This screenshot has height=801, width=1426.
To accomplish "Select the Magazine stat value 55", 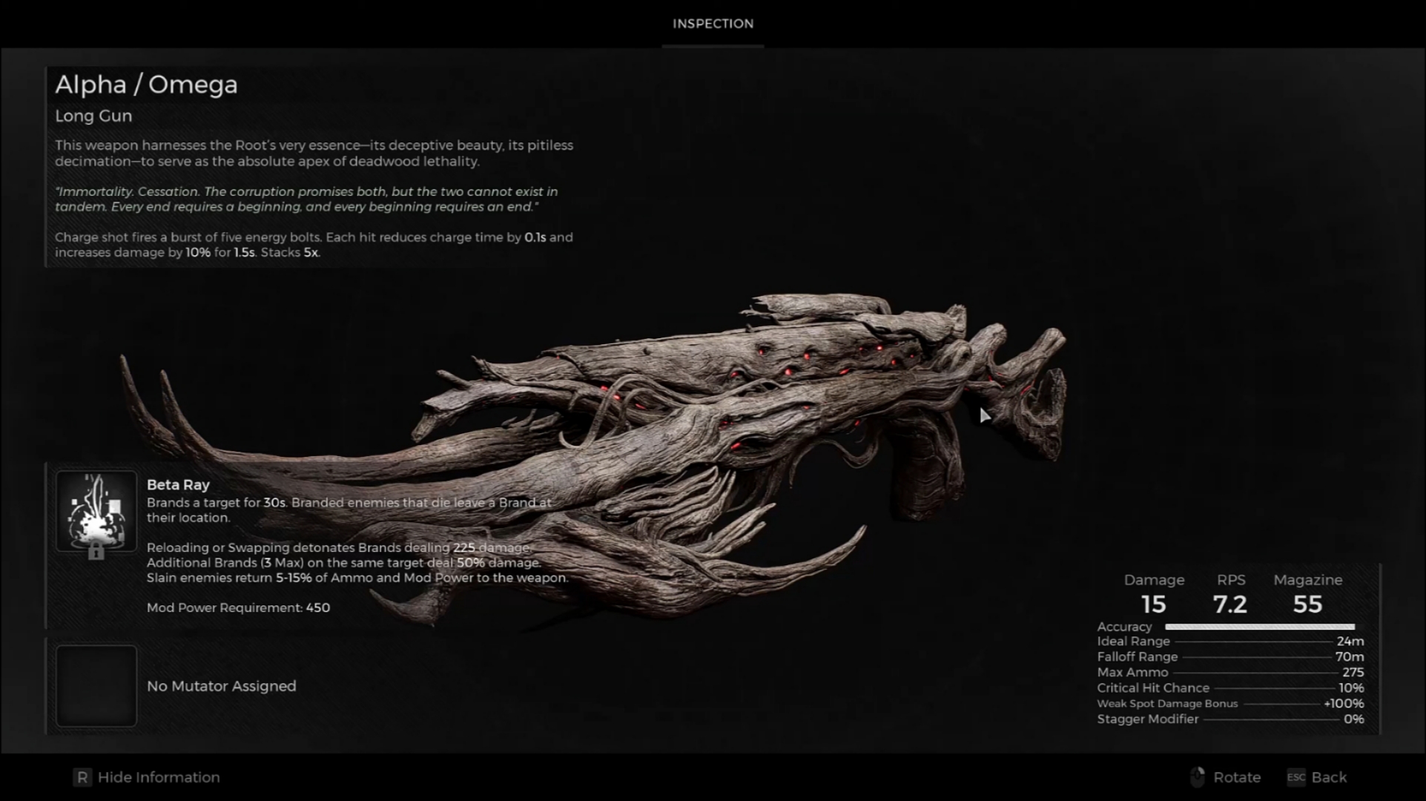I will point(1307,604).
